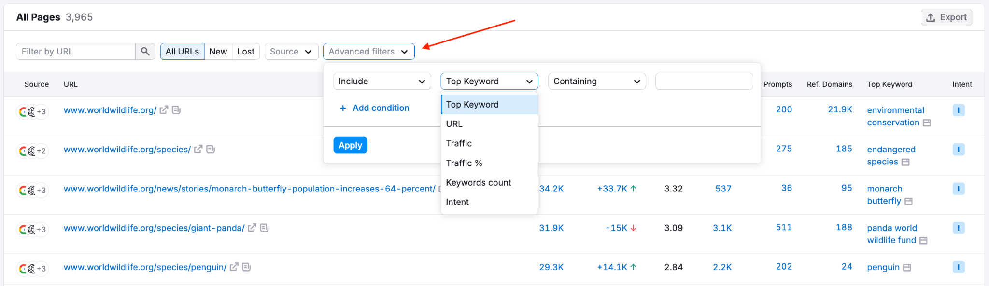
Task: Open external link icon for the giant-panda URL
Action: point(252,228)
